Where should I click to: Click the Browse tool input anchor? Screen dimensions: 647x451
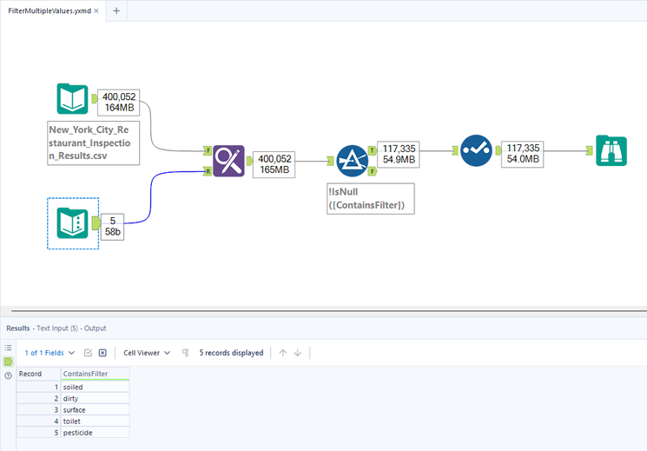coord(589,150)
